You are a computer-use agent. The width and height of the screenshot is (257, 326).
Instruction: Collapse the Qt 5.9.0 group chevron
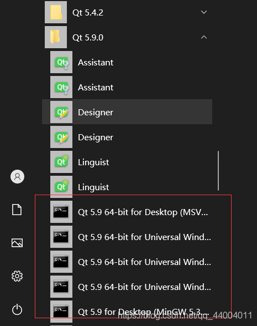pyautogui.click(x=204, y=37)
